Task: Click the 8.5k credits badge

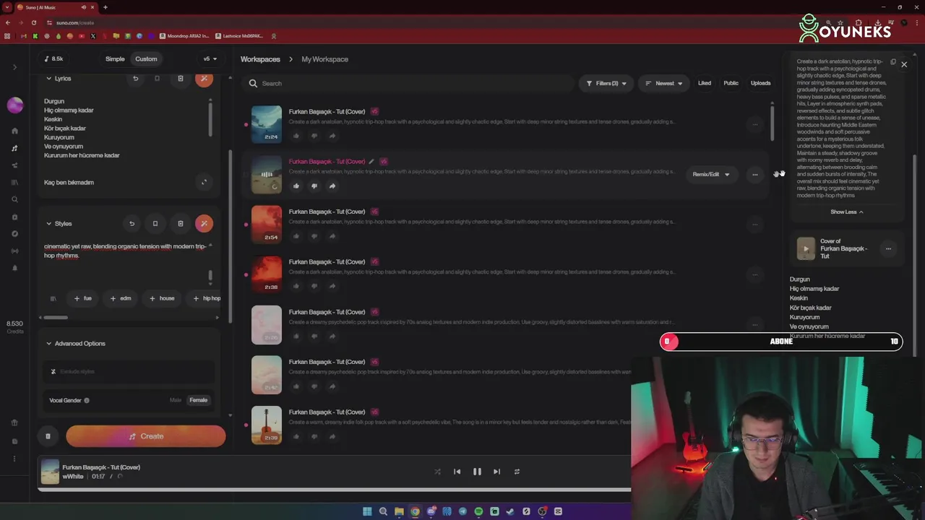Action: [x=53, y=59]
